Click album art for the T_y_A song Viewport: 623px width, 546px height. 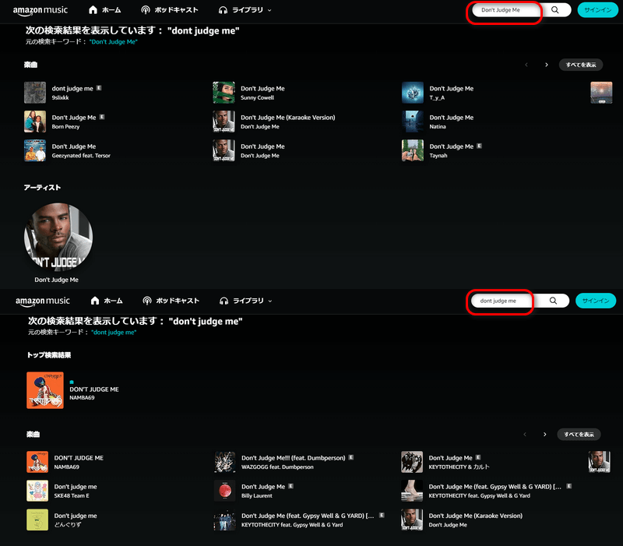[413, 93]
